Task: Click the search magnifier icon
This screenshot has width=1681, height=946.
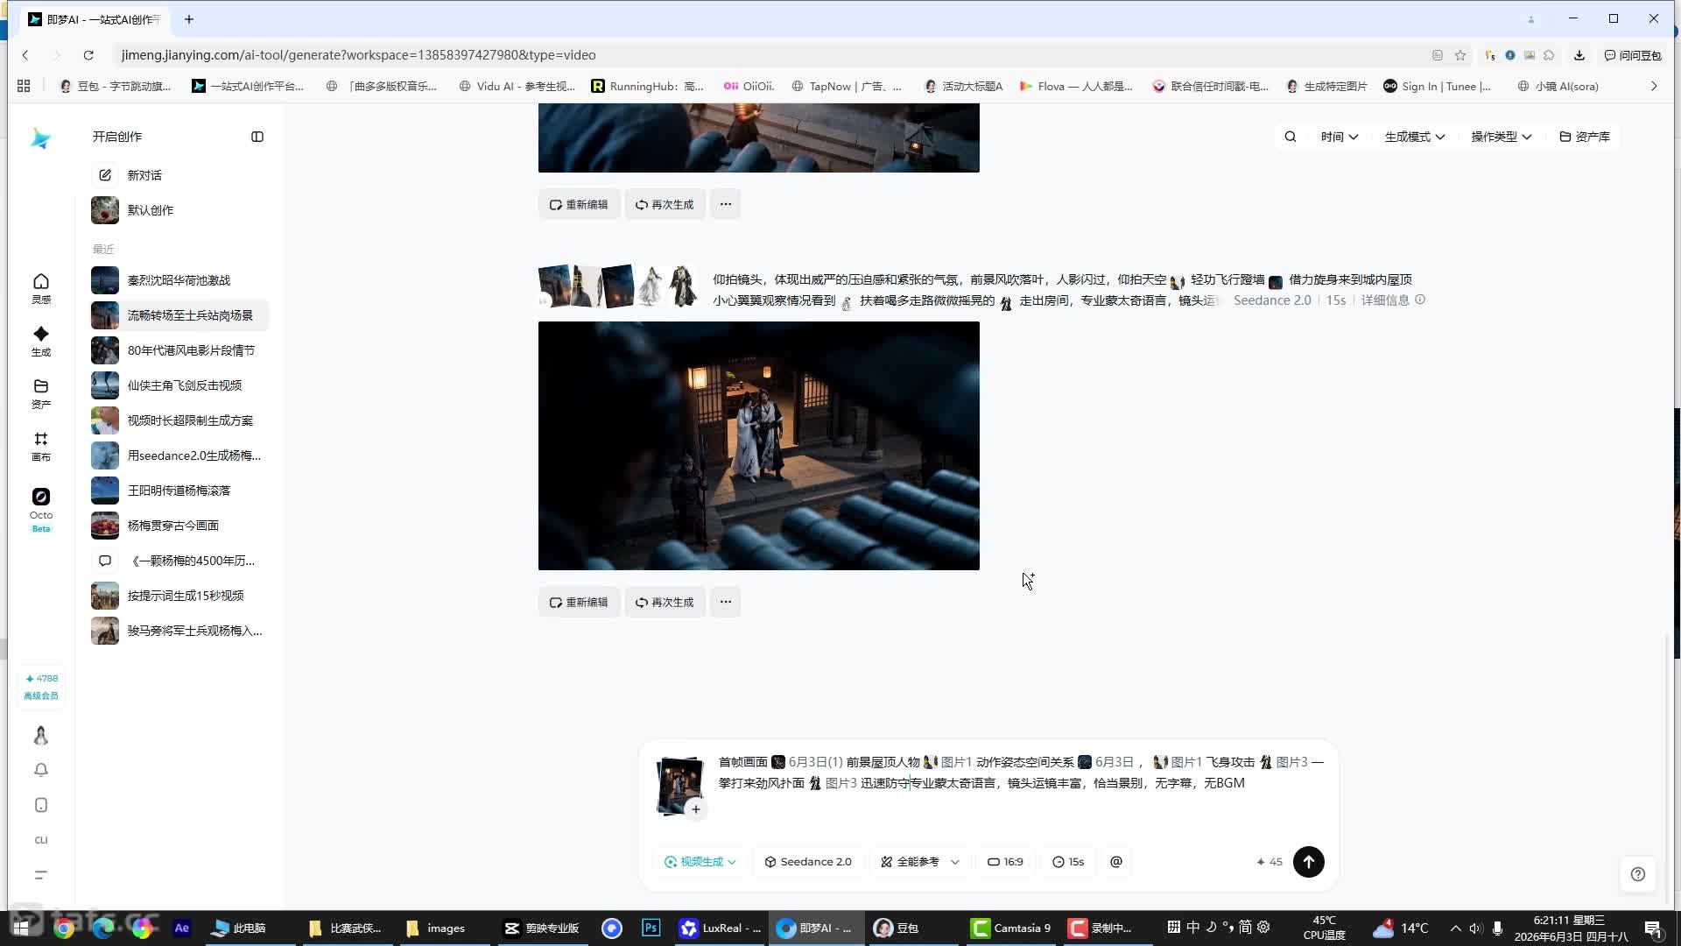Action: click(1291, 137)
